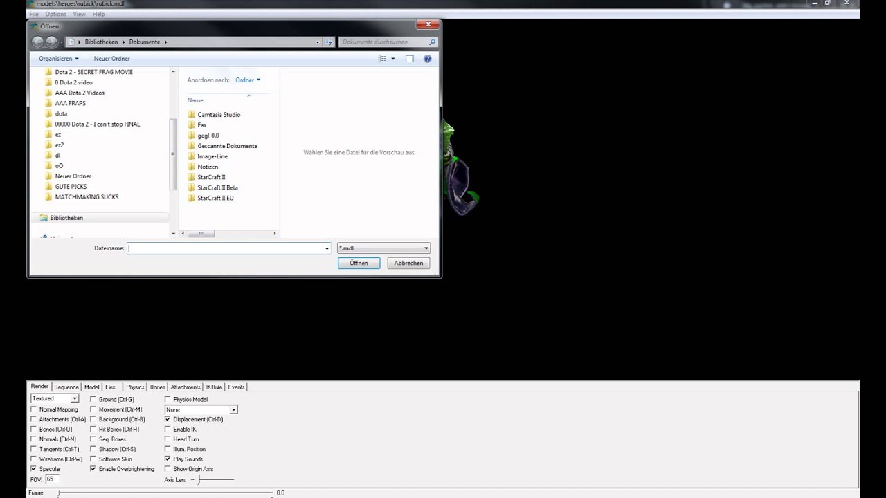Expand the Dateiname history dropdown arrow
Screen dimensions: 886x498
tap(327, 248)
